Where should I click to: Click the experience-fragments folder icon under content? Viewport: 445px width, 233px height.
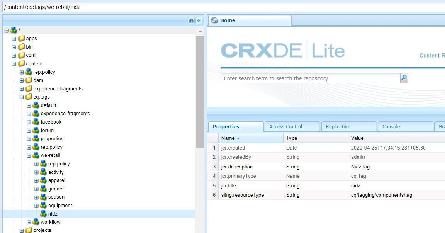tap(29, 88)
